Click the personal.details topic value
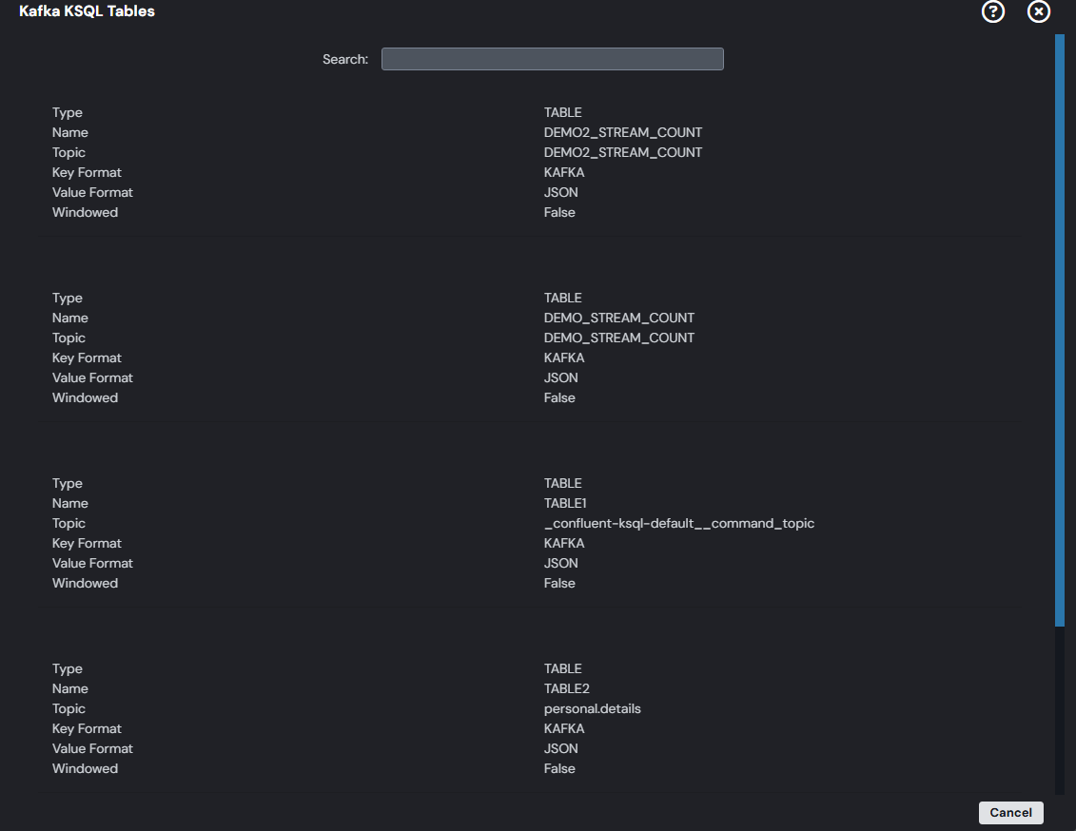This screenshot has height=831, width=1076. [592, 708]
